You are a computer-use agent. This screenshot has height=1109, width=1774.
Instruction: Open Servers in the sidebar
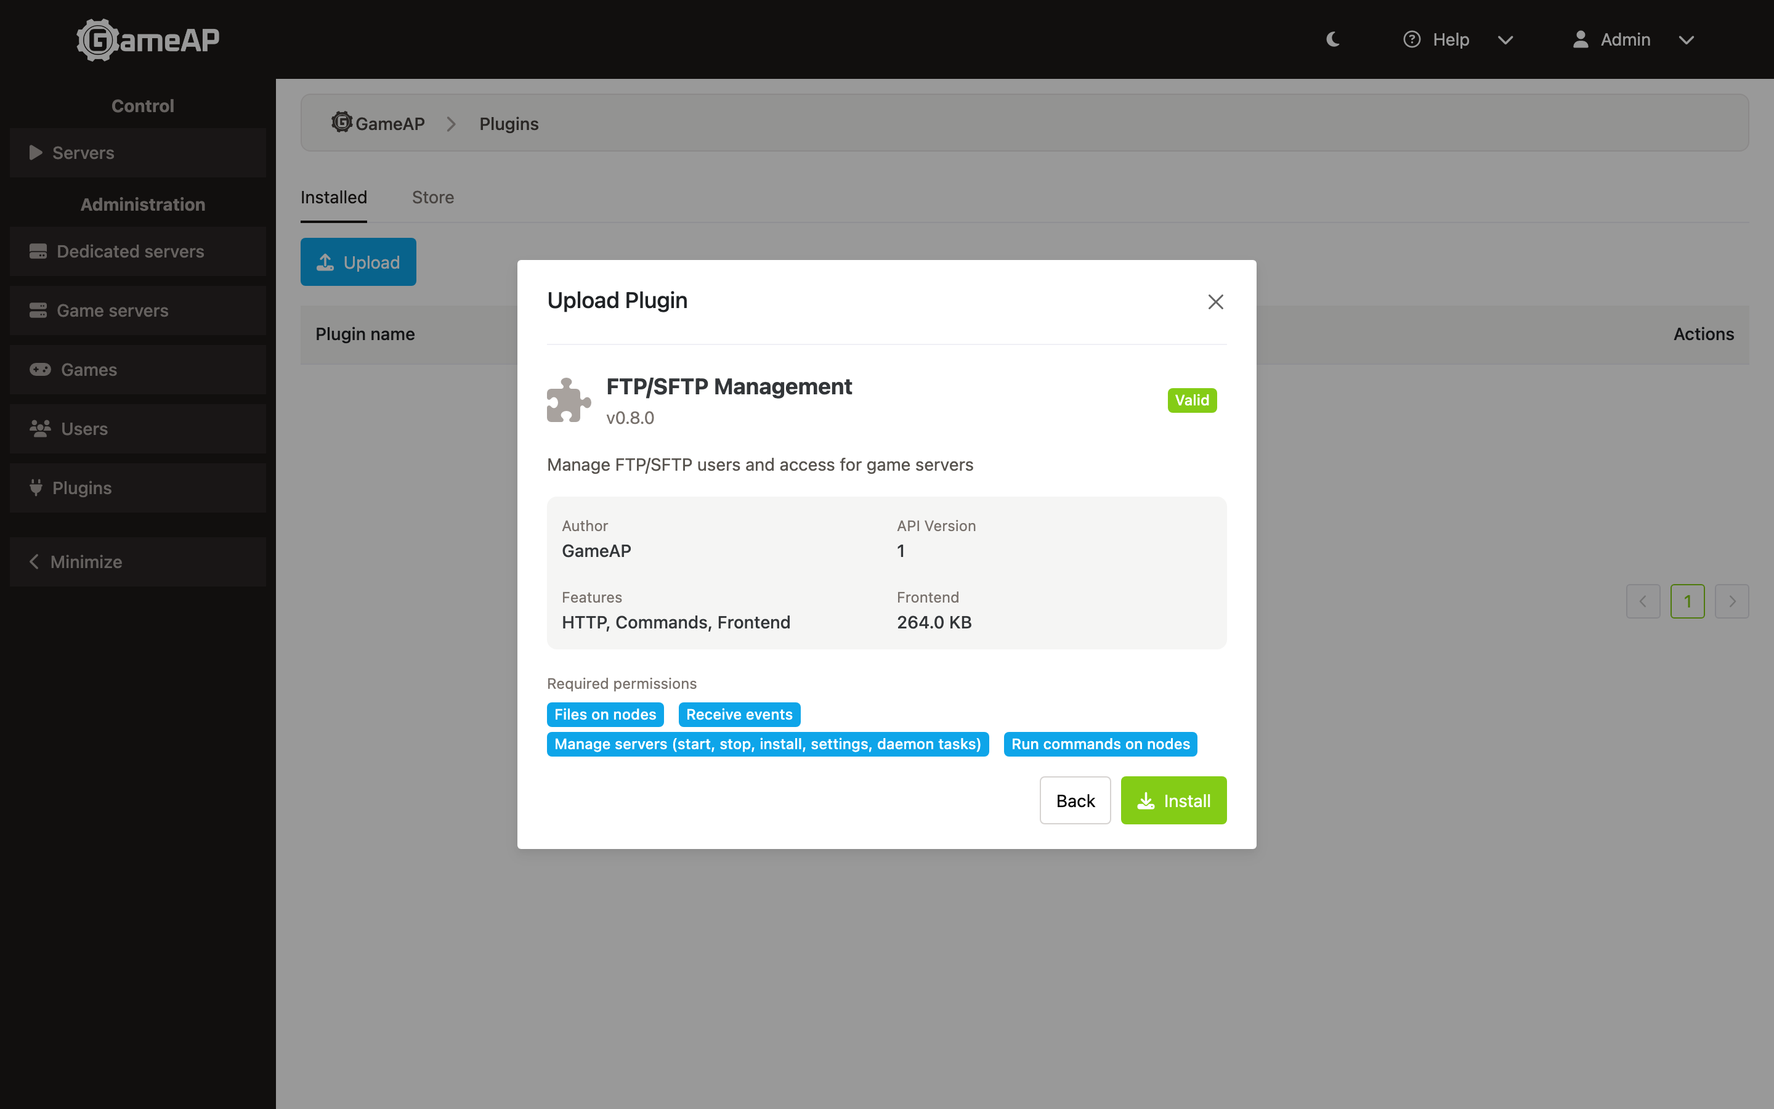[138, 153]
